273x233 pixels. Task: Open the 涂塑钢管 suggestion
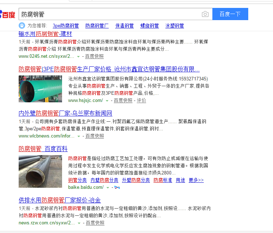coord(175,26)
